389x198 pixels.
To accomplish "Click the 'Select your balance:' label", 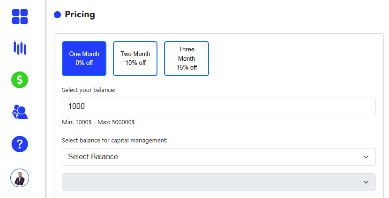I will [x=89, y=90].
